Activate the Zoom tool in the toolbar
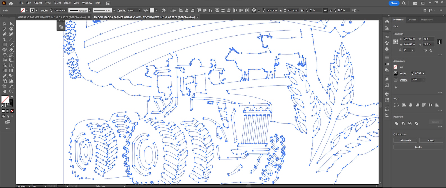This screenshot has width=446, height=188. (x=11, y=91)
